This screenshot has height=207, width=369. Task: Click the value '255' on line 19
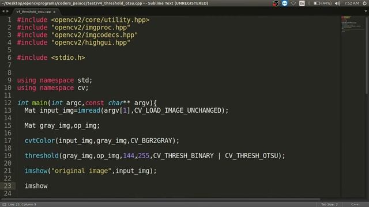click(x=144, y=156)
